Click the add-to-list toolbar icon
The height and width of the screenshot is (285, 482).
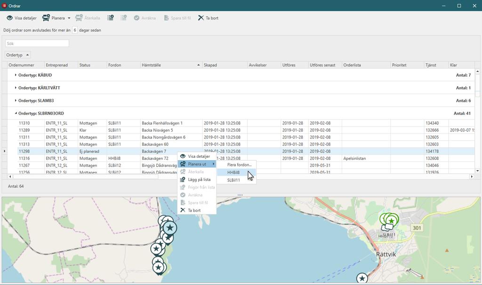[x=110, y=18]
